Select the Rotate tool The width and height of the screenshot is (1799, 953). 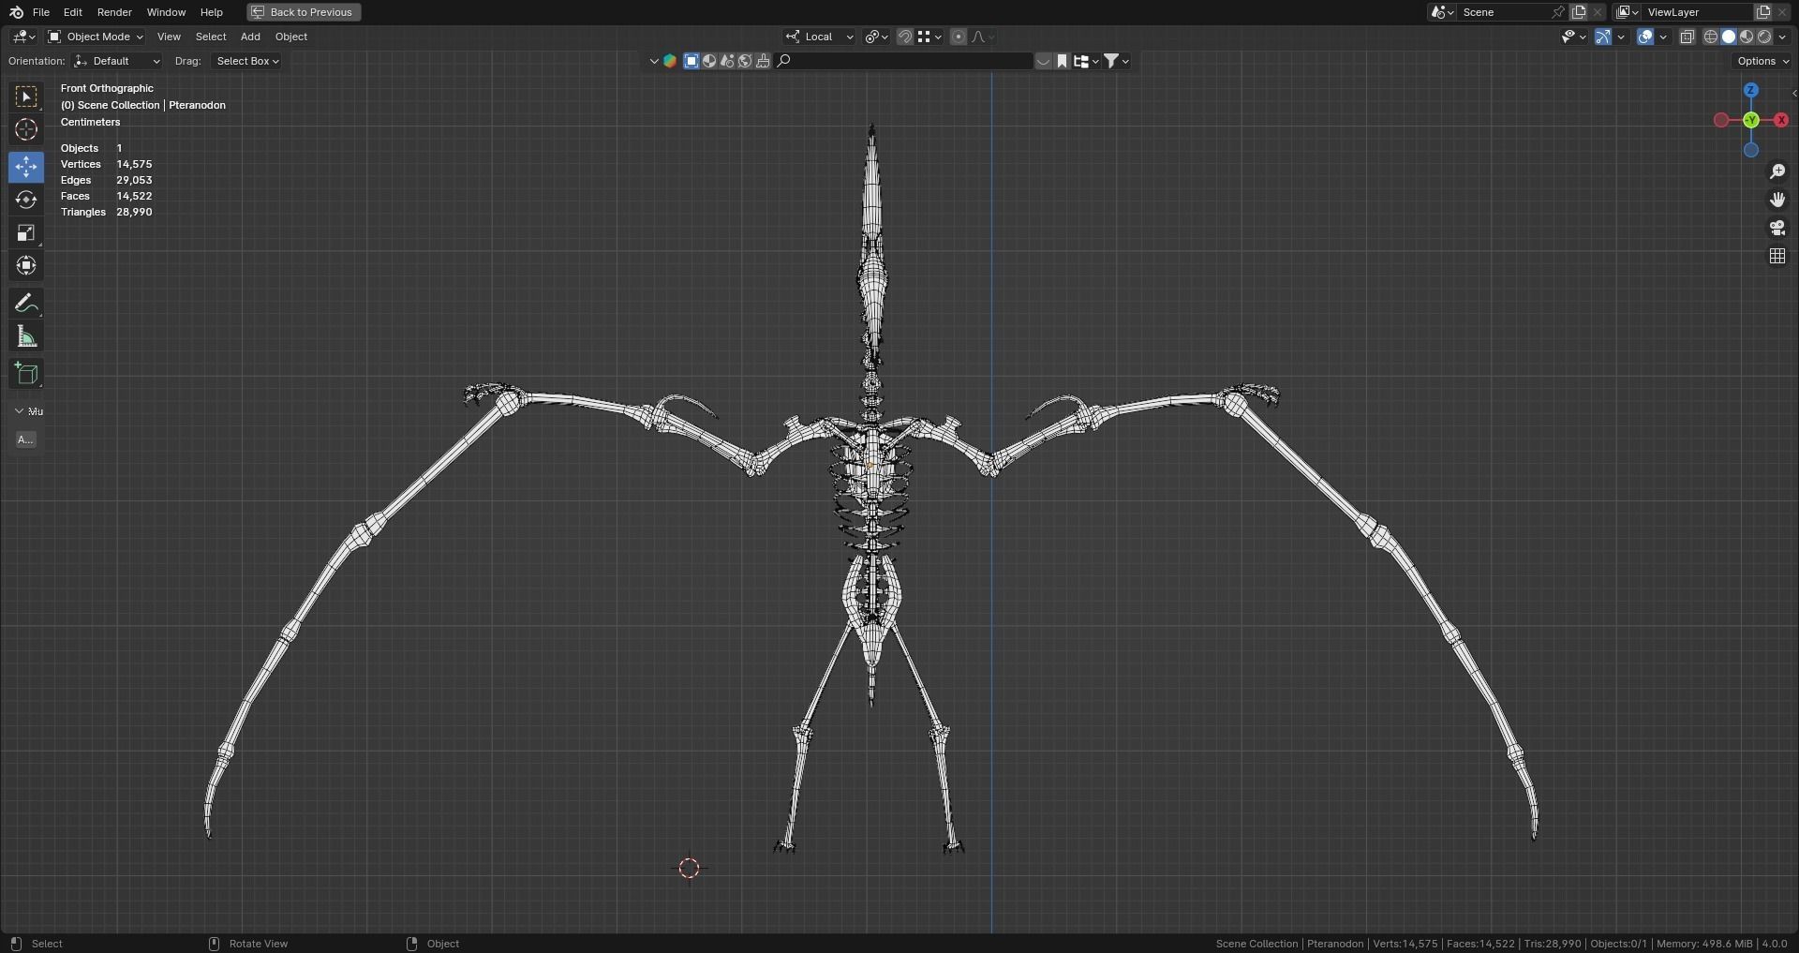(x=26, y=200)
